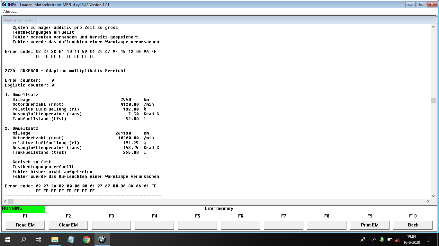Click the Read EM button
This screenshot has width=439, height=246.
(25, 225)
